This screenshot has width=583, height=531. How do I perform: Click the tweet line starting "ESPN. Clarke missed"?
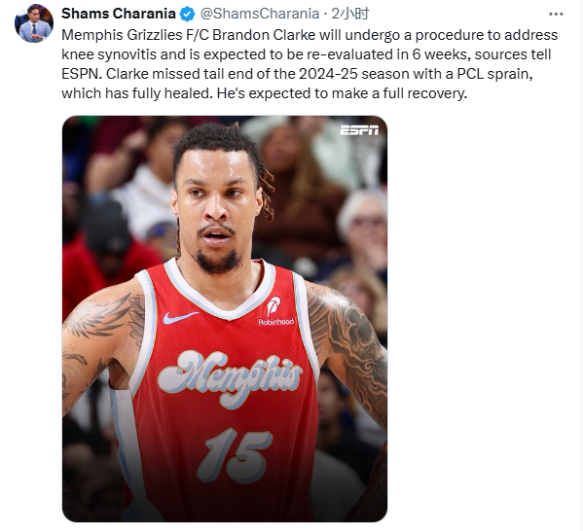[x=297, y=74]
